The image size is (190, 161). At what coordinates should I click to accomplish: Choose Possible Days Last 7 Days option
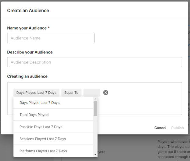click(41, 127)
